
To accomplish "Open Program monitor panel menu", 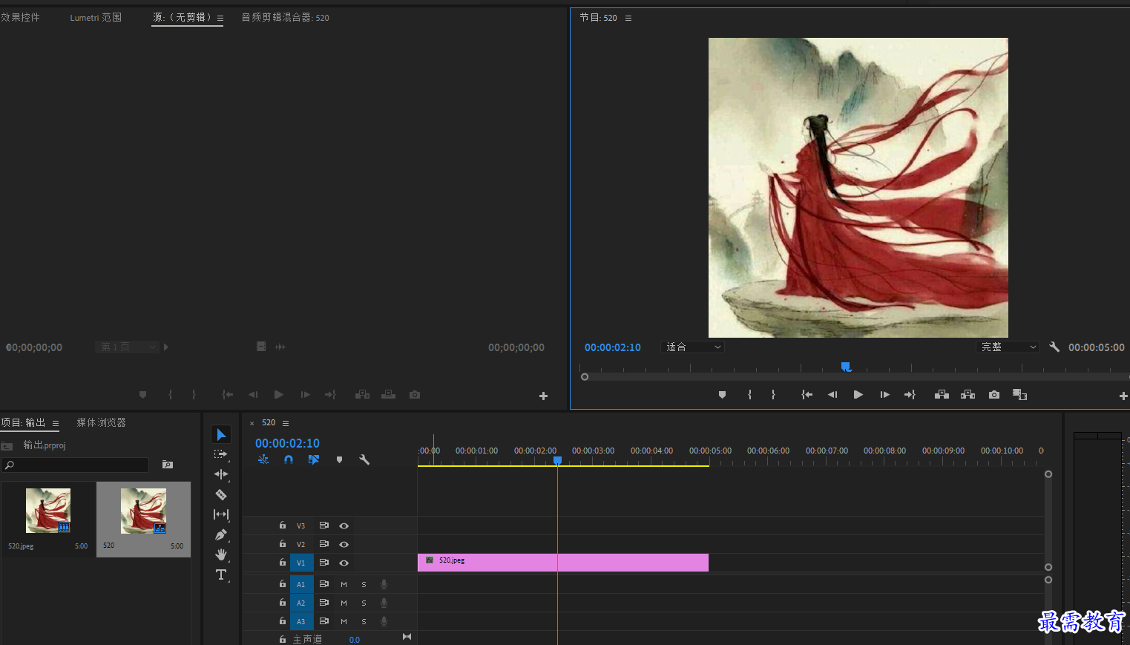I will [628, 18].
